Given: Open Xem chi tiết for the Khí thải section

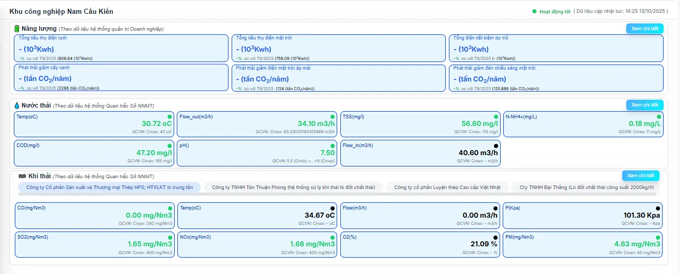Looking at the screenshot, I should click(641, 176).
